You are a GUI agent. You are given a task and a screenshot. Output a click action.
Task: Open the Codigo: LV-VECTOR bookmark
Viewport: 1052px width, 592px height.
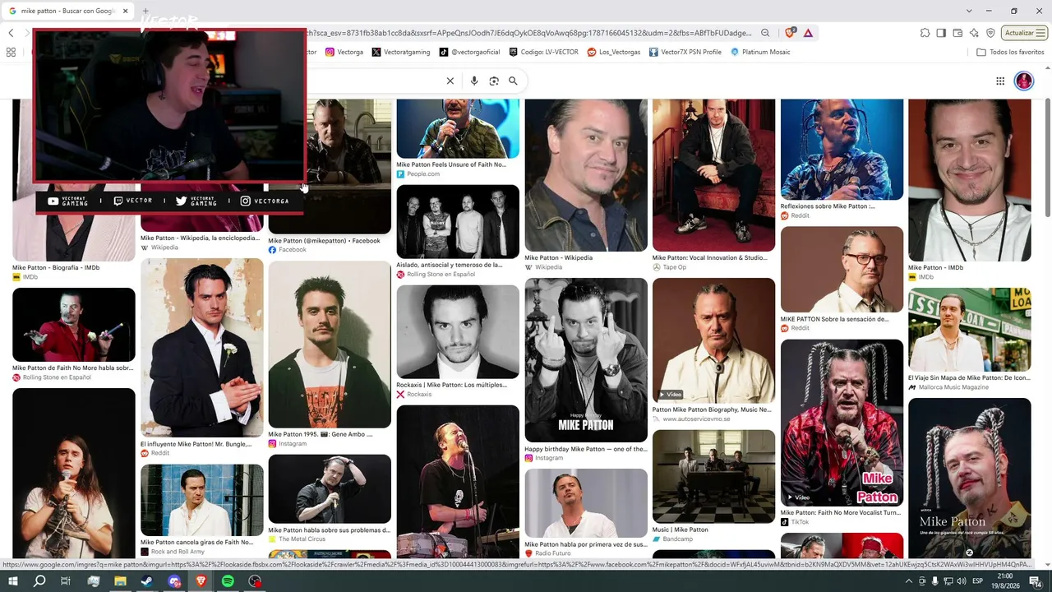point(543,52)
